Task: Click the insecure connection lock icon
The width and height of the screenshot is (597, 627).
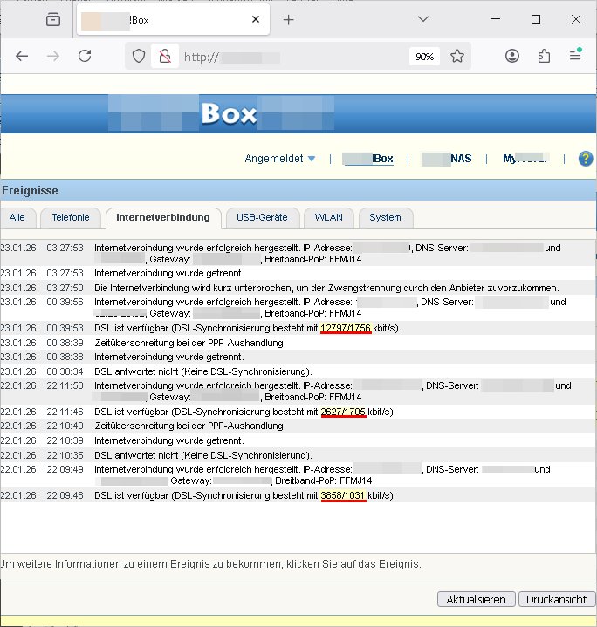Action: point(161,56)
